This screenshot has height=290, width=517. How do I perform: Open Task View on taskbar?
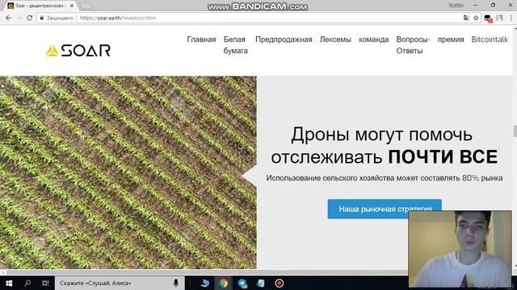point(45,283)
